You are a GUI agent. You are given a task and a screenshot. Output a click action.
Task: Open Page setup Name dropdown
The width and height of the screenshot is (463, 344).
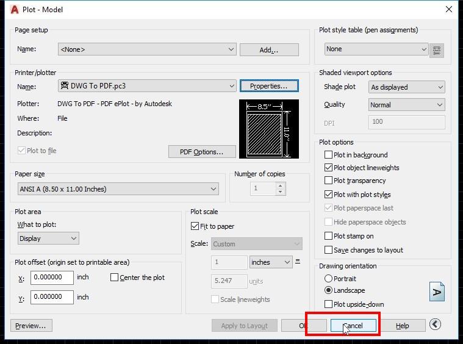click(x=147, y=49)
